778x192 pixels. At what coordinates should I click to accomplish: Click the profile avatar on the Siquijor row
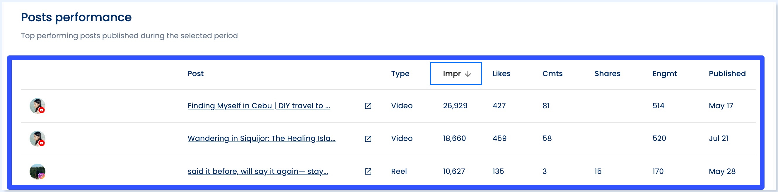pyautogui.click(x=36, y=139)
